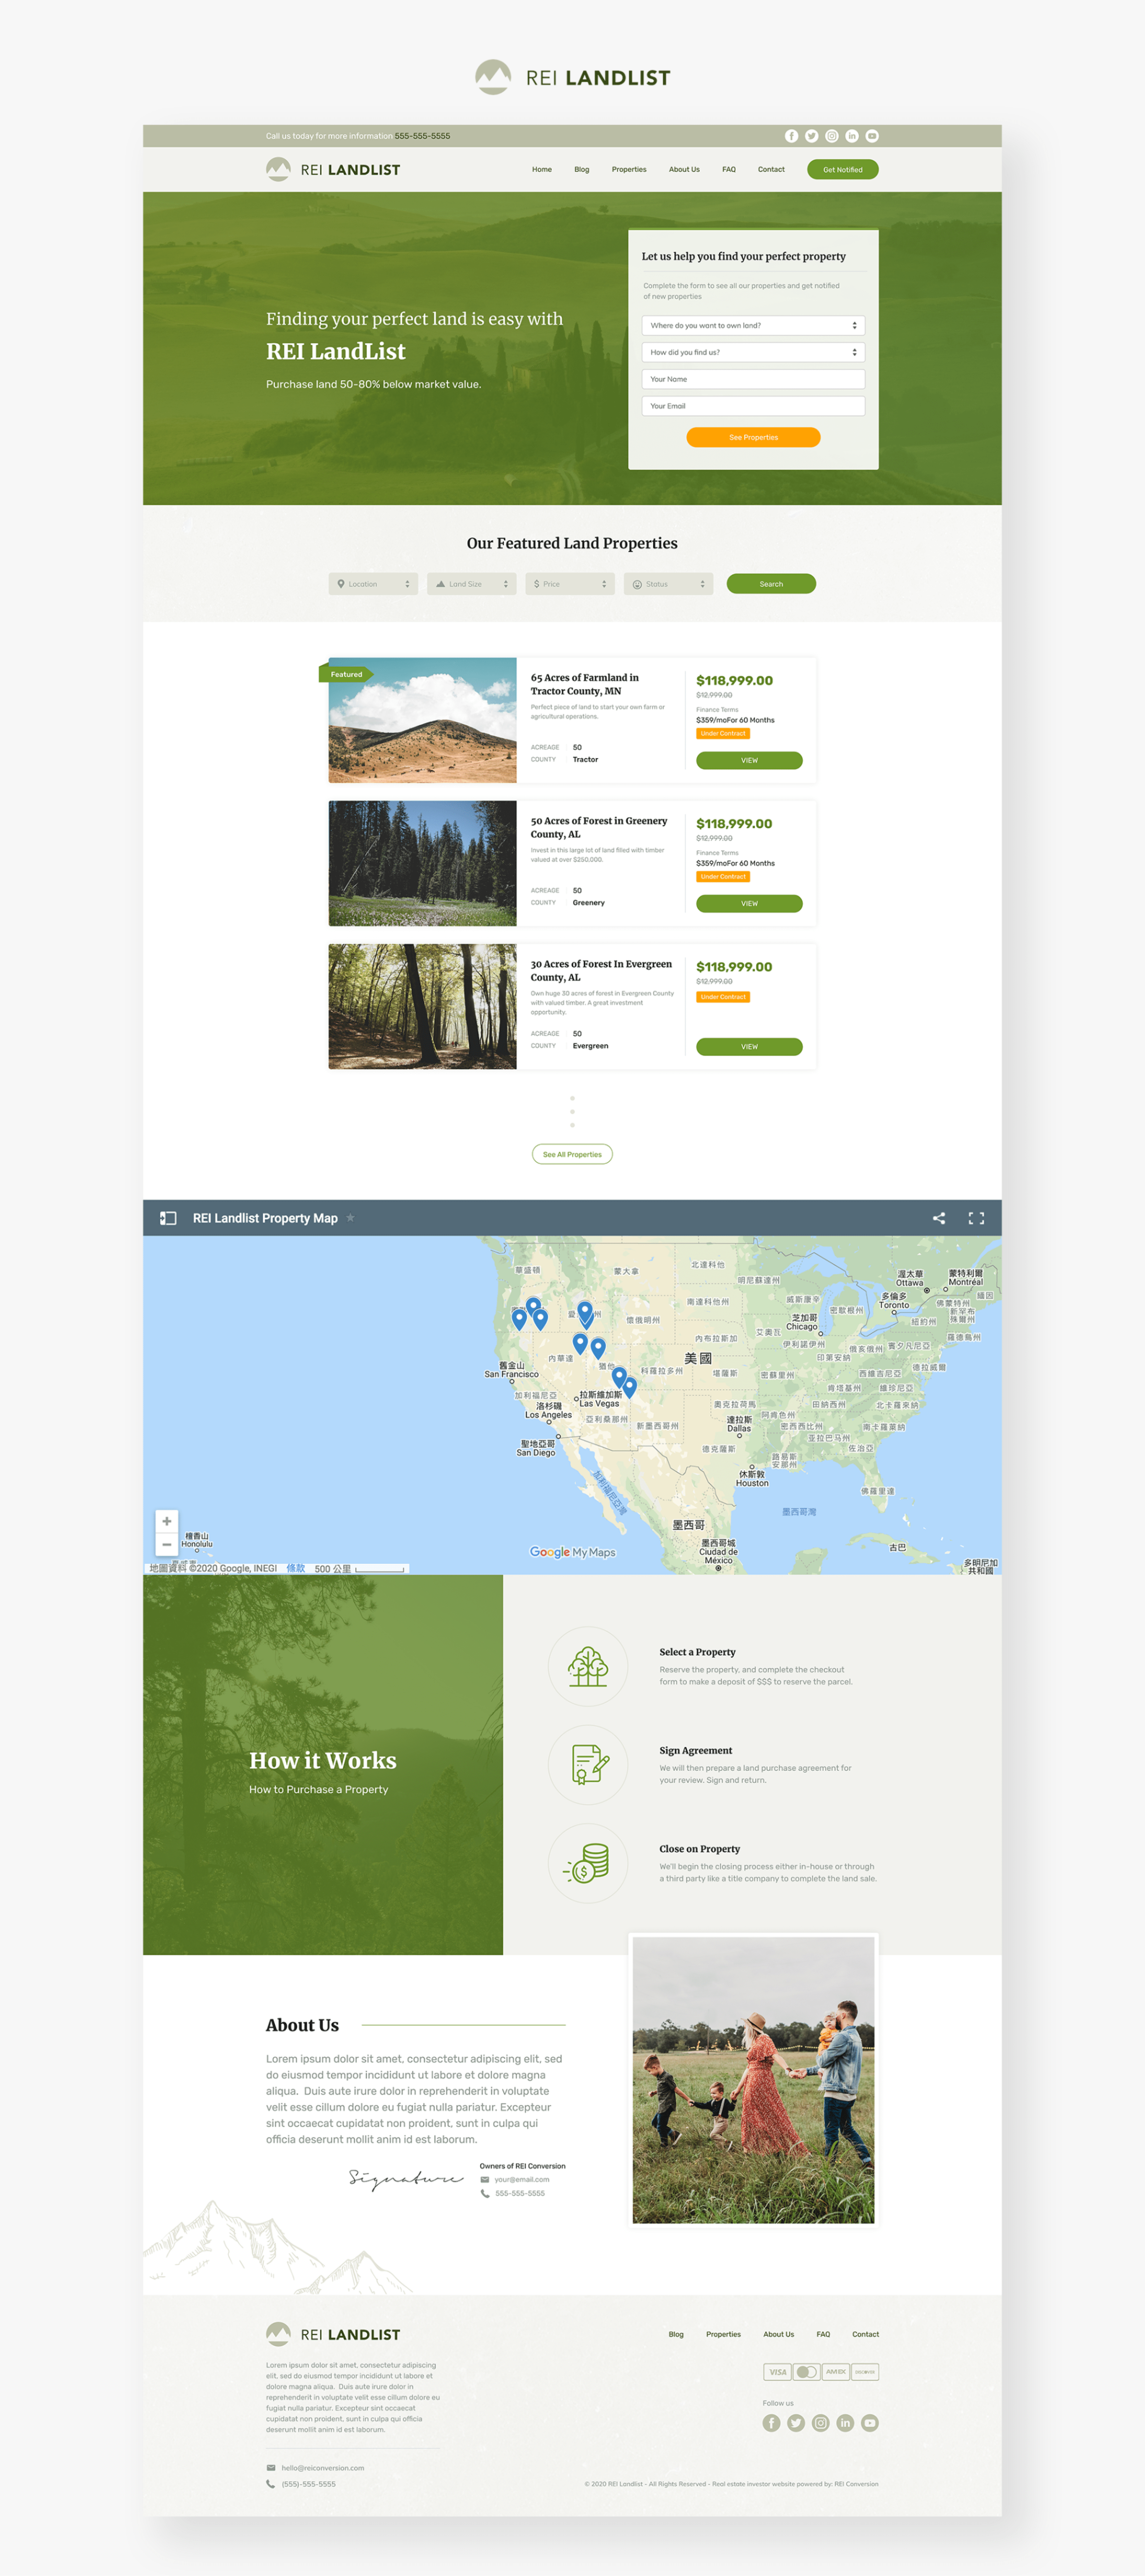
Task: Click the footer Instagram icon
Action: (820, 2423)
